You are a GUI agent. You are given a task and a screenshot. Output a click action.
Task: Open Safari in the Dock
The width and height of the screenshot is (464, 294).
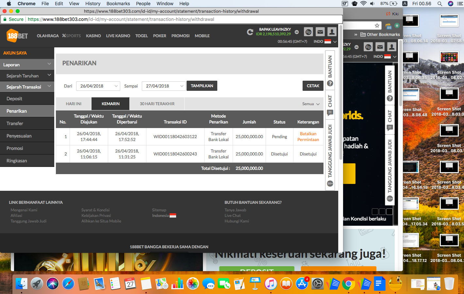point(68,284)
